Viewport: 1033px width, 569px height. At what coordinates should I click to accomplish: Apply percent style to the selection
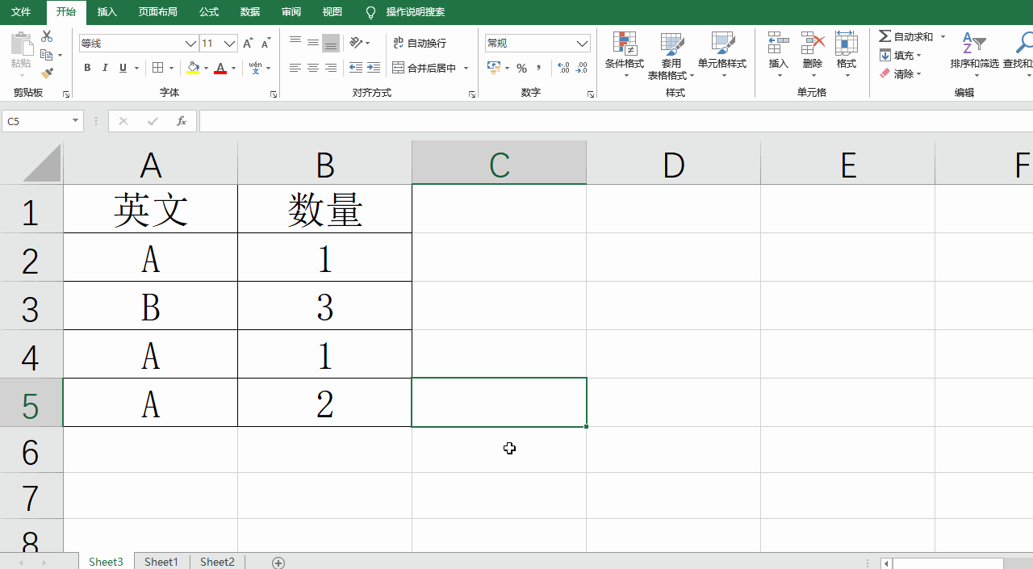coord(522,68)
